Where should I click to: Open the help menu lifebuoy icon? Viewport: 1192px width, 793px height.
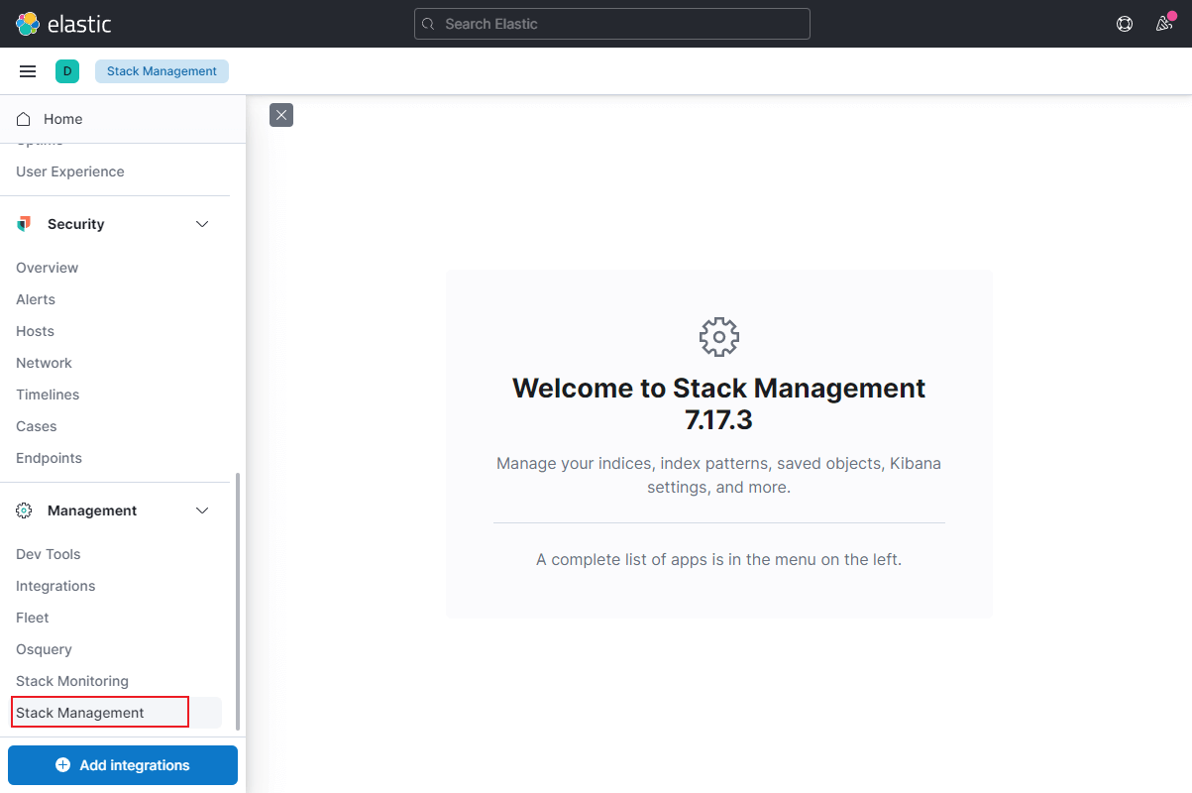click(x=1125, y=24)
